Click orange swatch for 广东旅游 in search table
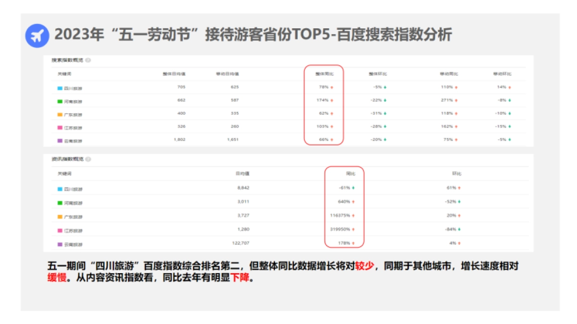The image size is (577, 324). [60, 114]
